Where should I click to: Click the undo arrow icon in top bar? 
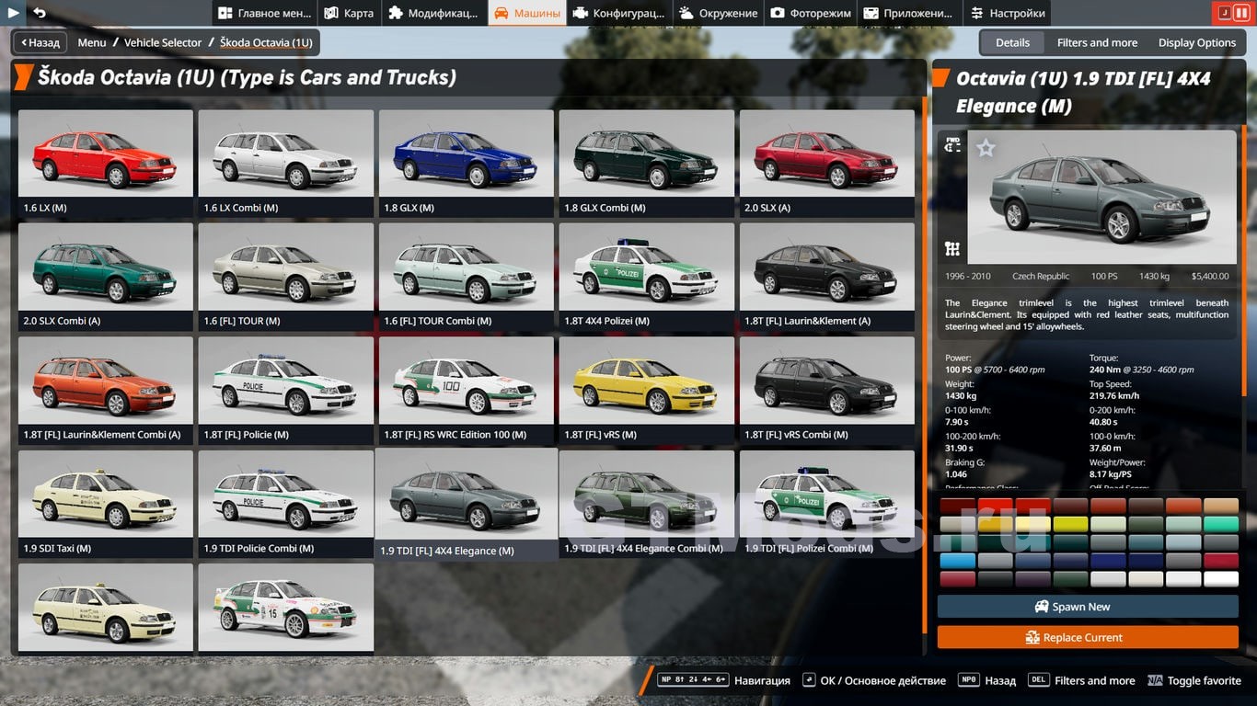pyautogui.click(x=40, y=13)
